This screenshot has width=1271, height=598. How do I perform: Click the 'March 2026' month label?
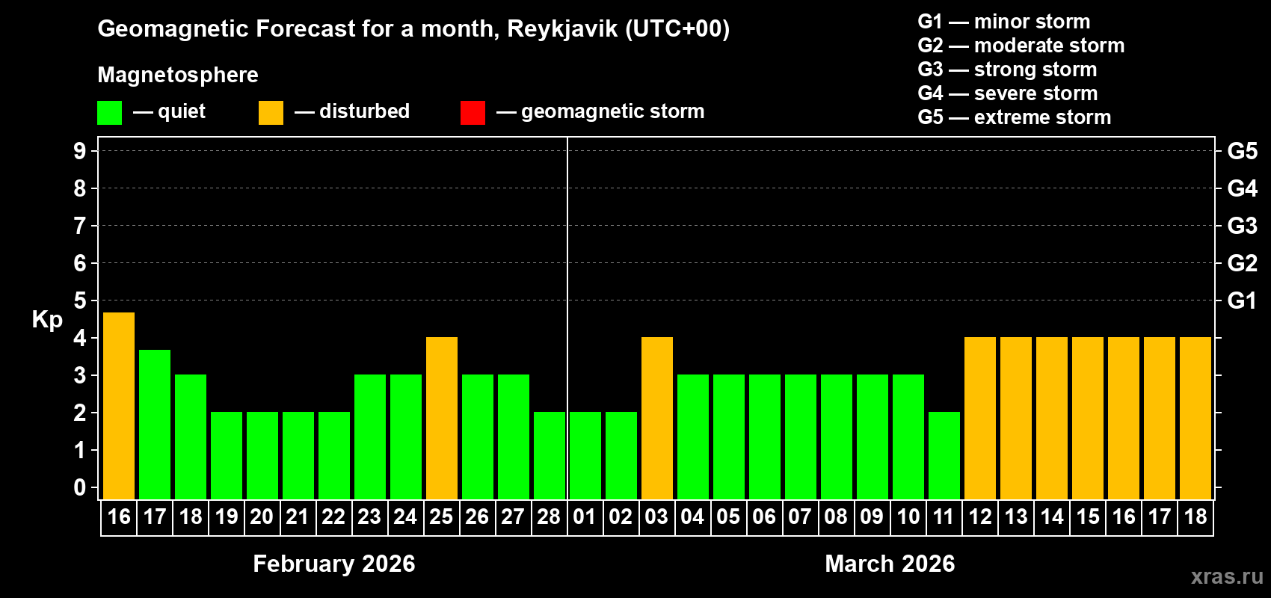pyautogui.click(x=890, y=564)
